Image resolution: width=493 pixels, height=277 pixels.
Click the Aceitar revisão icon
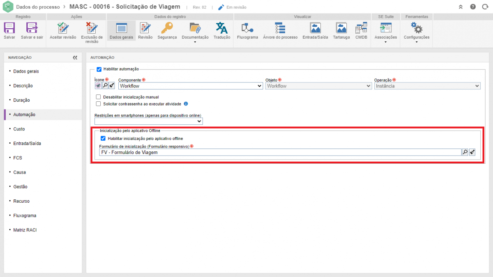click(x=63, y=28)
